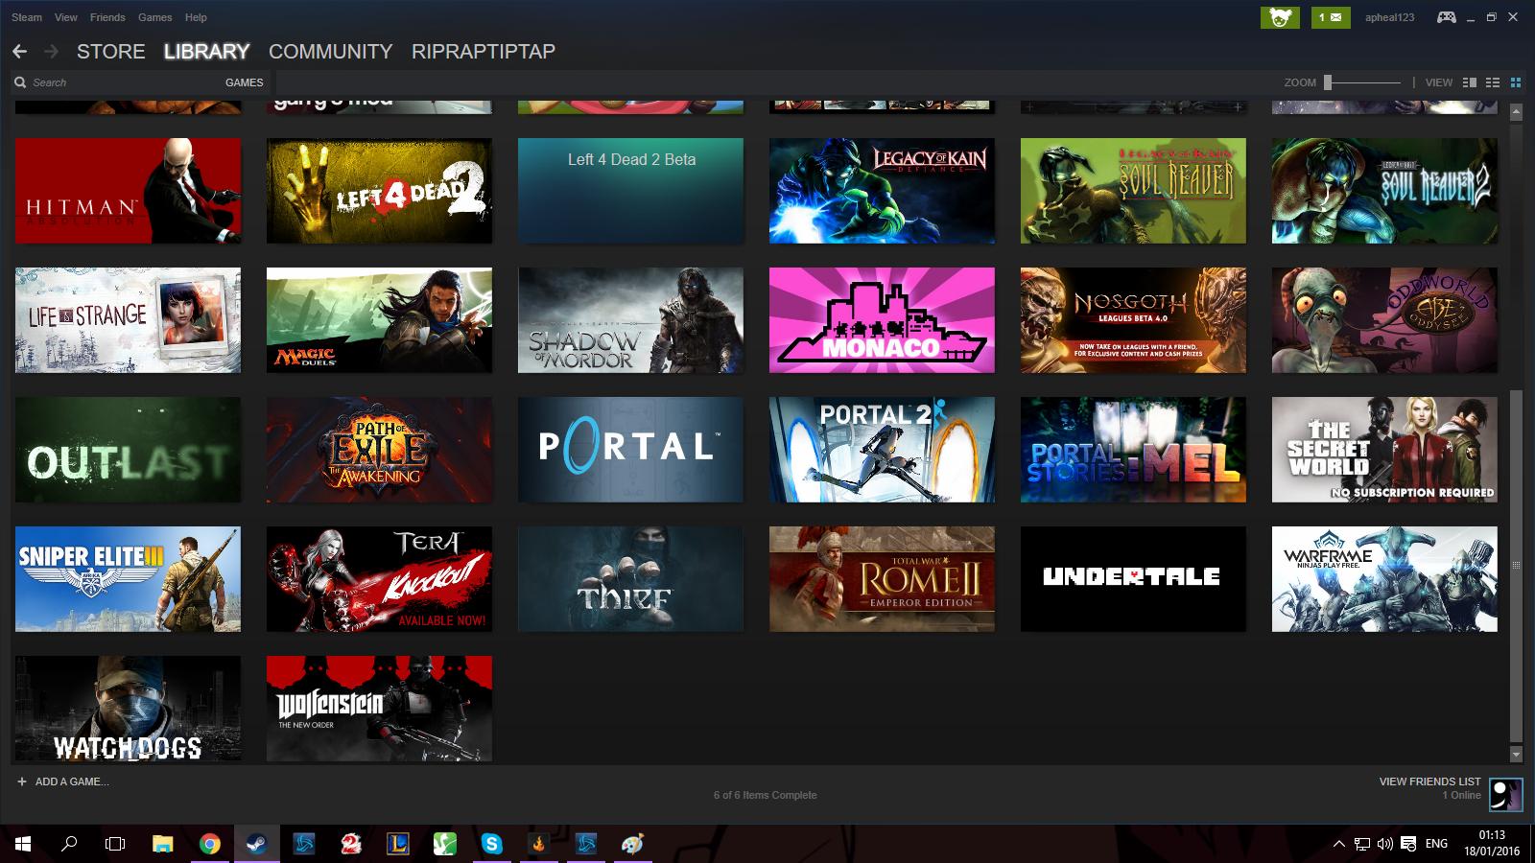Select the TERA game tile
The height and width of the screenshot is (863, 1535).
(x=379, y=579)
